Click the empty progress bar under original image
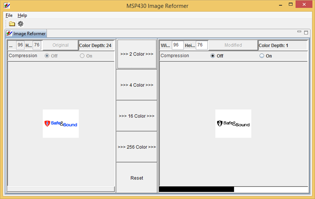This screenshot has height=199, width=315. click(61, 189)
